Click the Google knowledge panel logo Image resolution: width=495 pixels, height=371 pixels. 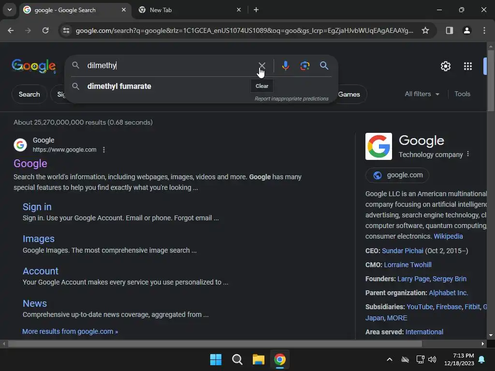pos(379,146)
